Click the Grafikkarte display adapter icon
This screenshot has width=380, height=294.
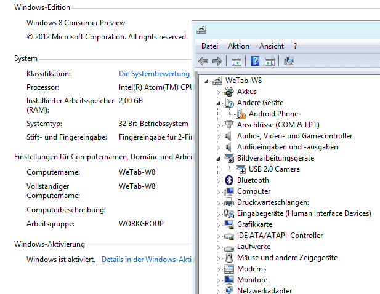coord(229,224)
